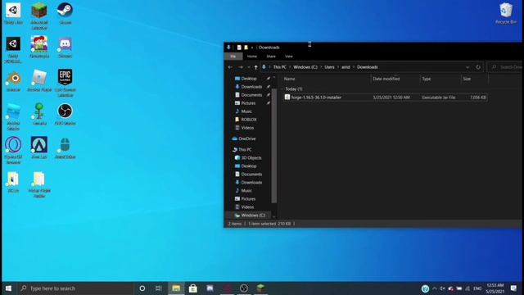This screenshot has height=295, width=524.
Task: Open Task View on the taskbar
Action: pos(159,288)
